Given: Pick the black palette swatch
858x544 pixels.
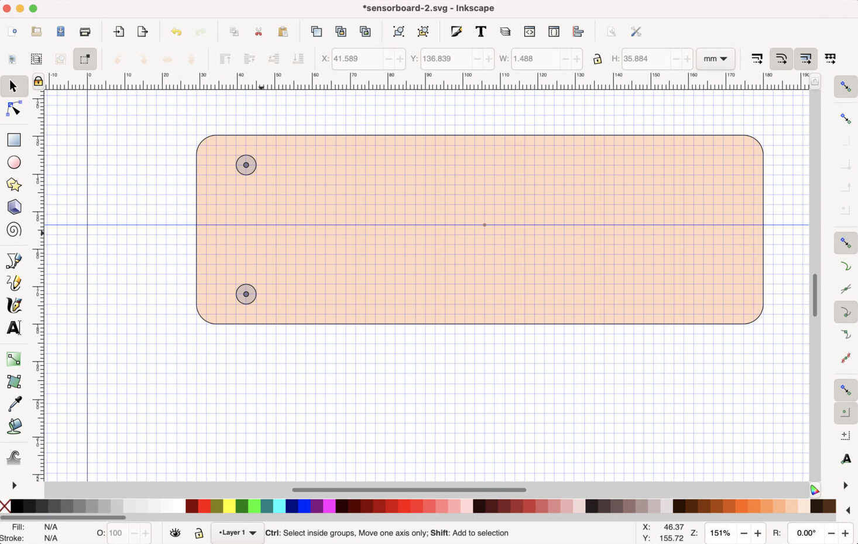Looking at the screenshot, I should coord(17,507).
